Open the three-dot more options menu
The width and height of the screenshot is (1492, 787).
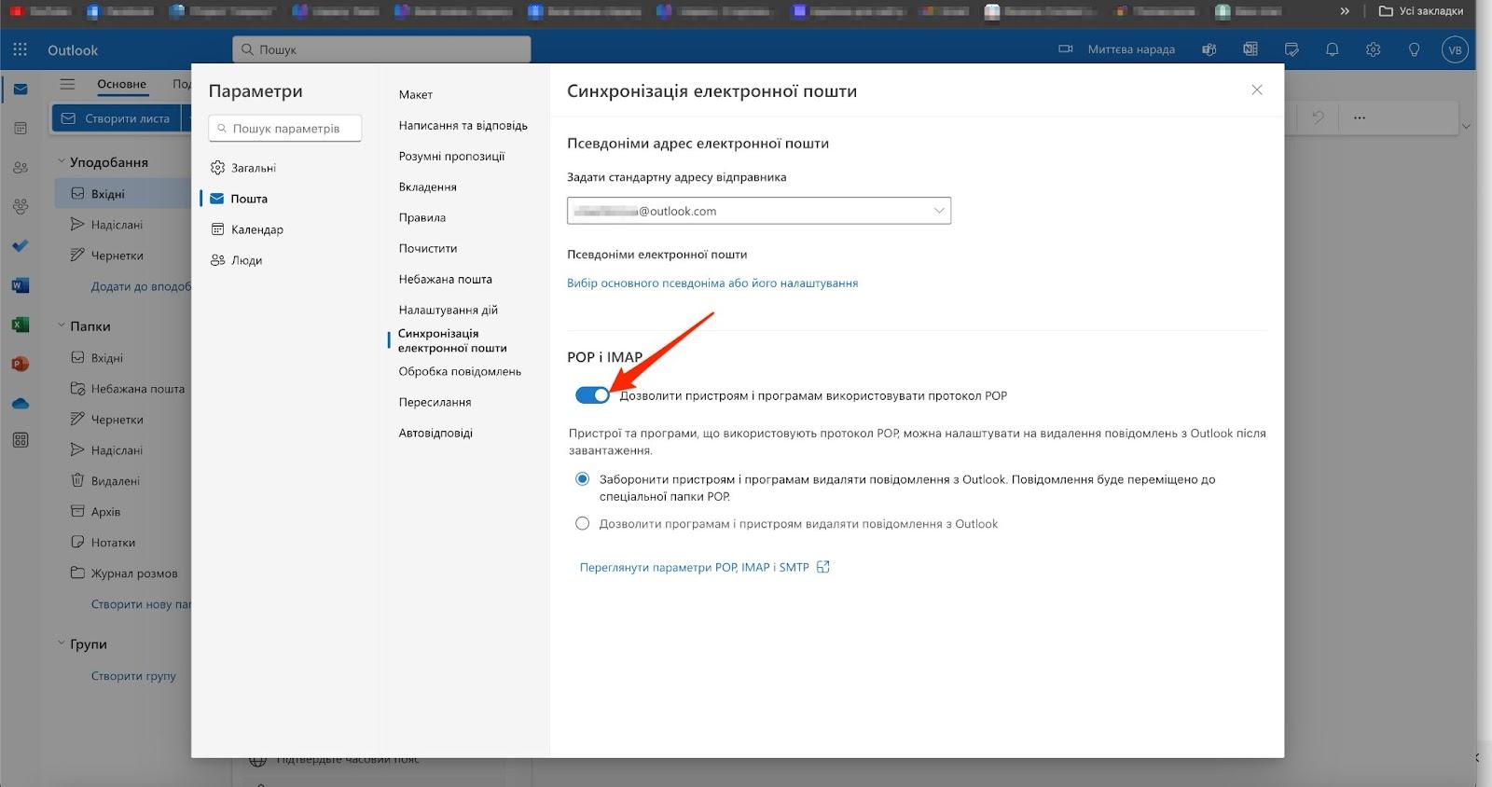(1360, 117)
